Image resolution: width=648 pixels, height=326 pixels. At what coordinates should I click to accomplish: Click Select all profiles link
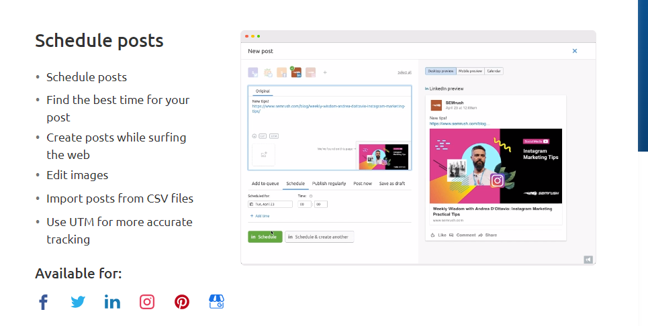pyautogui.click(x=404, y=72)
